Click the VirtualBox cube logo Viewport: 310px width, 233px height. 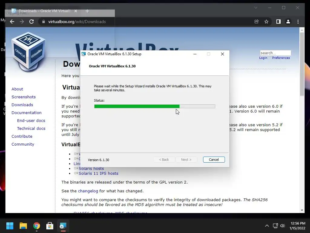pos(28,52)
